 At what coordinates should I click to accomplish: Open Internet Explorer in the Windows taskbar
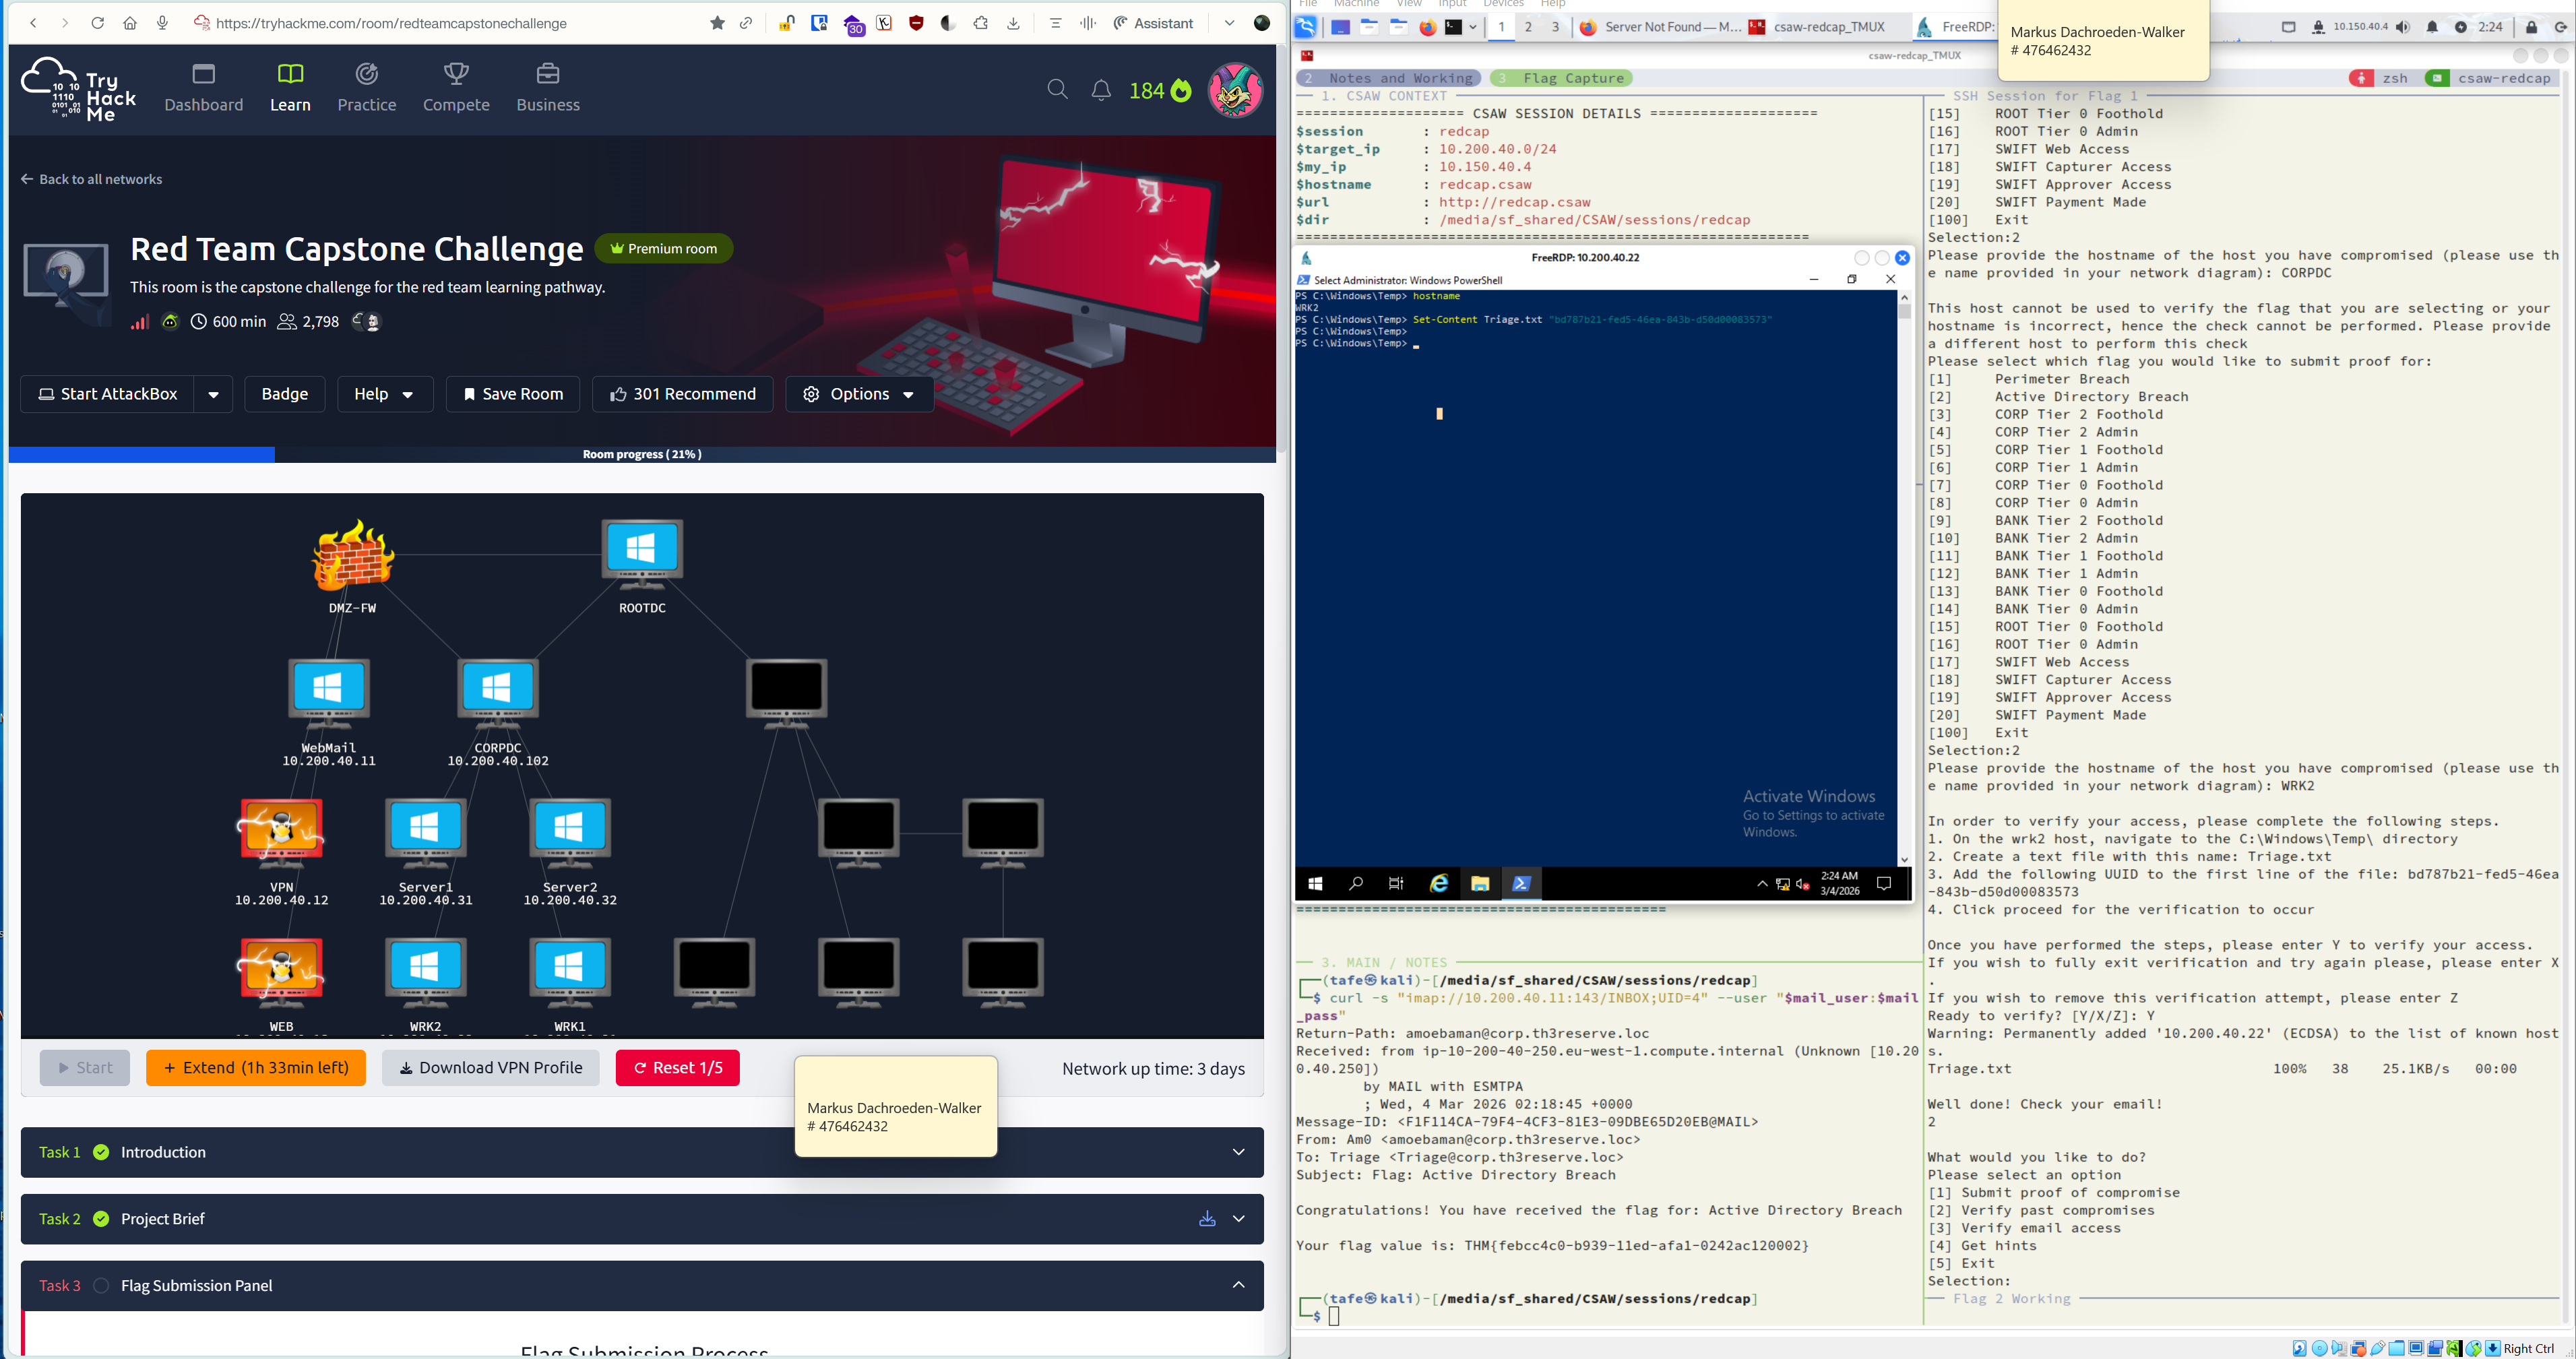(1439, 883)
